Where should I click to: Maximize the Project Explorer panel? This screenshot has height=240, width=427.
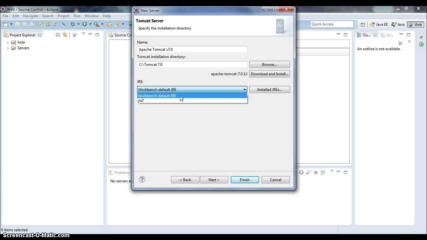pyautogui.click(x=97, y=35)
